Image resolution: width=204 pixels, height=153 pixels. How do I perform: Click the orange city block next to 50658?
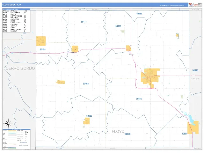193,127
